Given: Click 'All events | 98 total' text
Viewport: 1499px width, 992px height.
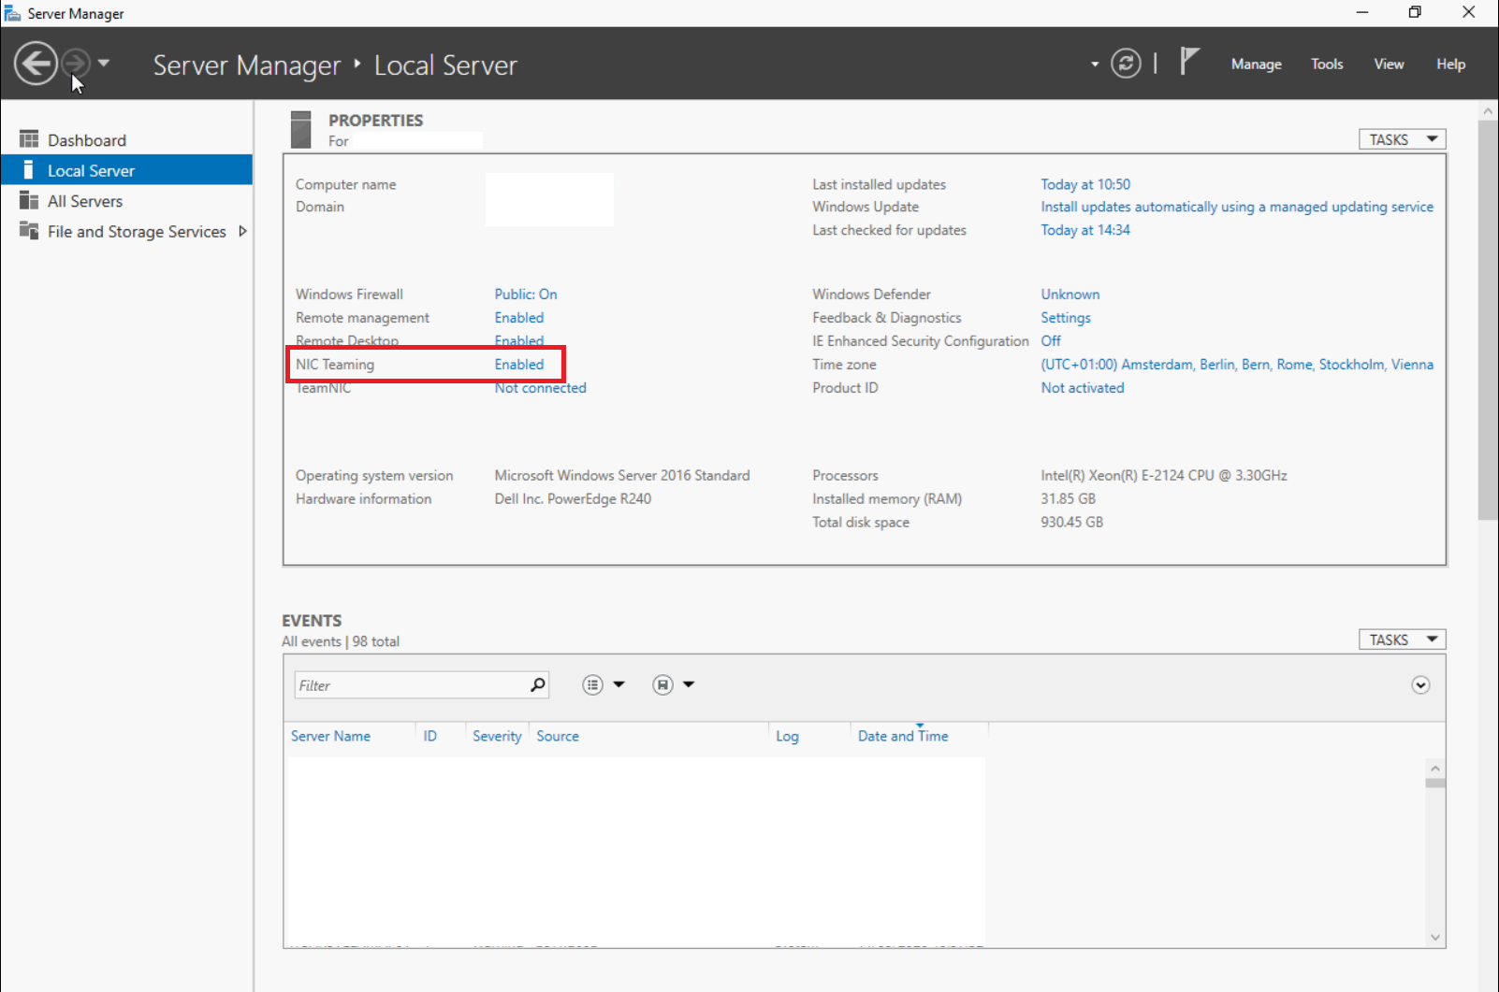Looking at the screenshot, I should tap(341, 641).
